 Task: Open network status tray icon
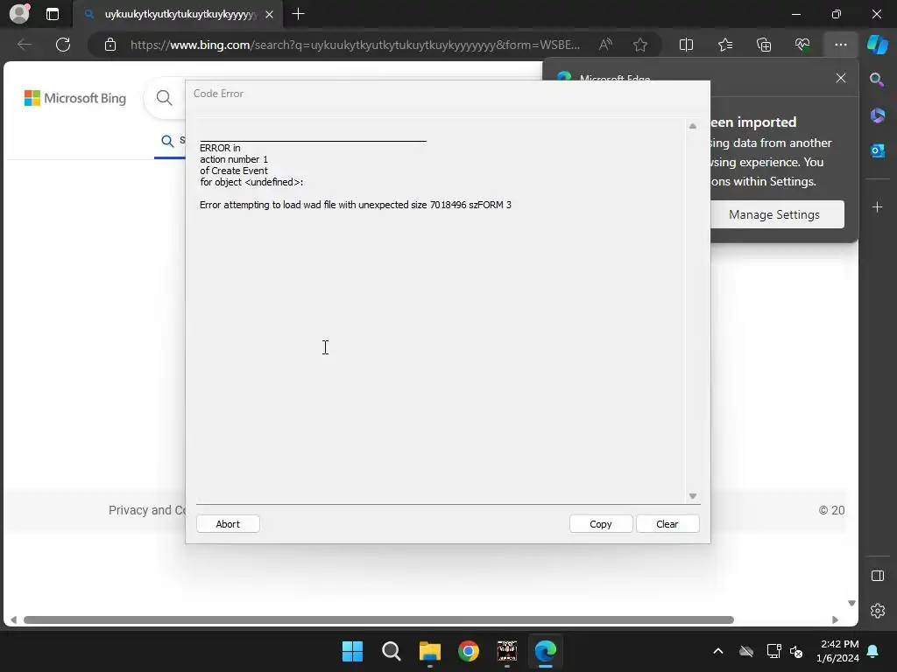pyautogui.click(x=773, y=651)
